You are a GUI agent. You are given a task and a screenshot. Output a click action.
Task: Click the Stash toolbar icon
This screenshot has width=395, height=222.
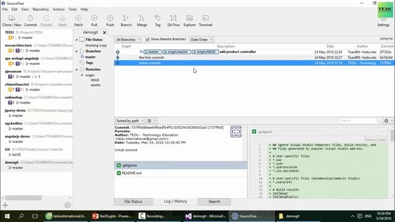click(x=62, y=20)
